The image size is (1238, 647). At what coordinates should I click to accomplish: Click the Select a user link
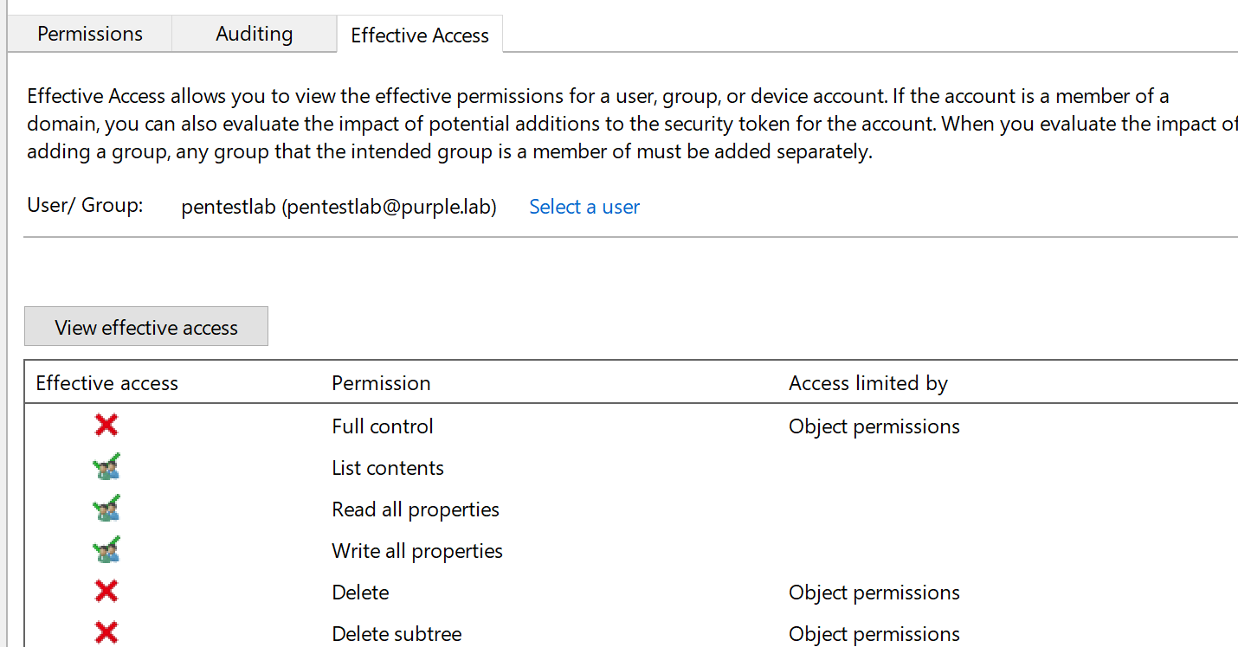584,207
